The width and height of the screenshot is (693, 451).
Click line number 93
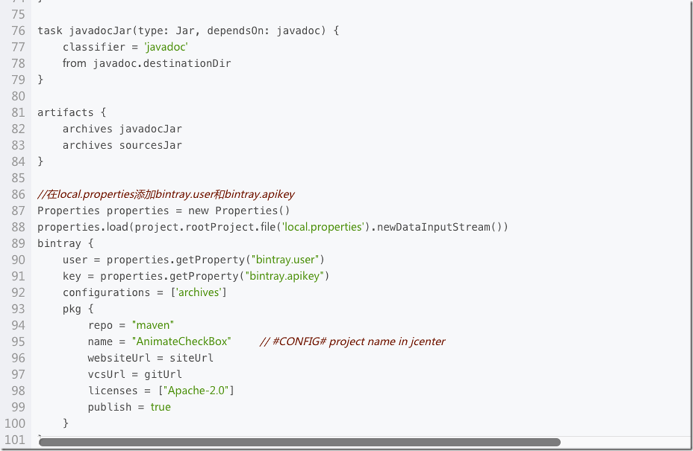(19, 309)
